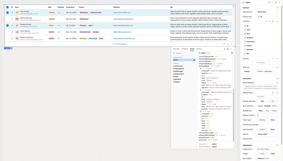Set Default operator to Or
This screenshot has width=283, height=161.
(272, 101)
